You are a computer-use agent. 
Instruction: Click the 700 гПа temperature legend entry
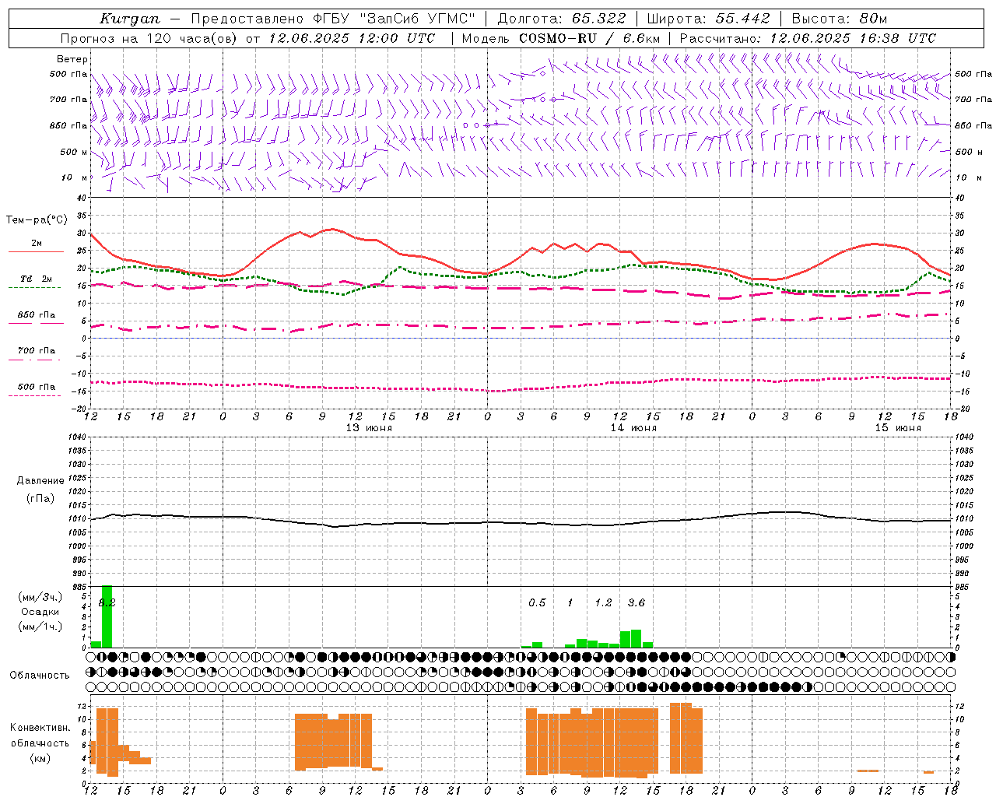(x=36, y=351)
